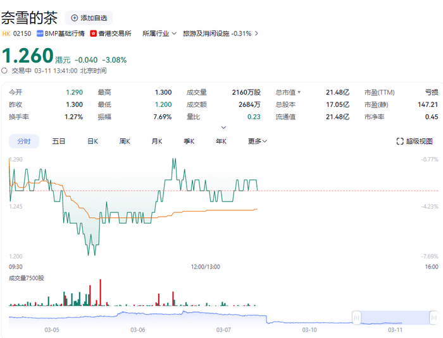Open the 月K monthly chart tab
This screenshot has height=338, width=443.
coord(157,141)
